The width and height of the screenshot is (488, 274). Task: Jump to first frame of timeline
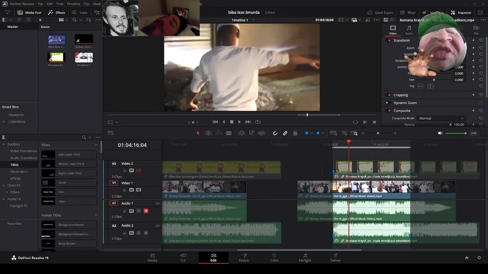click(215, 122)
